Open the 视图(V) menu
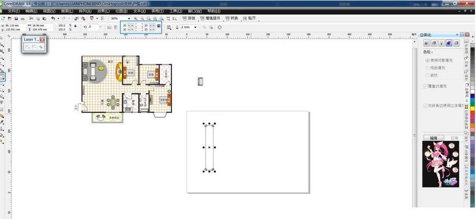This screenshot has height=219, width=476. point(49,11)
